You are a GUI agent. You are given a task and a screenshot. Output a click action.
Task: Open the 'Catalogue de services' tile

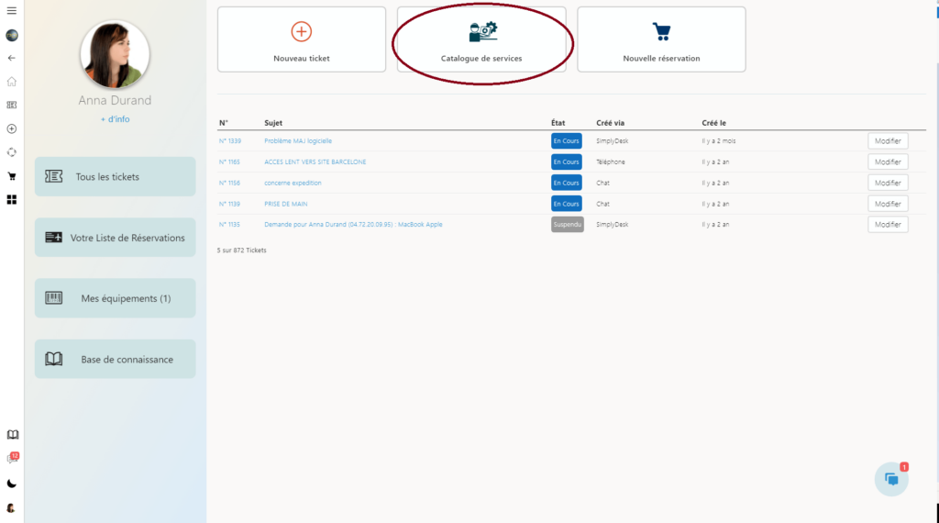pos(481,39)
